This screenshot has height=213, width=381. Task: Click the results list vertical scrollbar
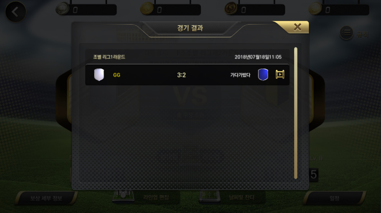[x=296, y=113]
